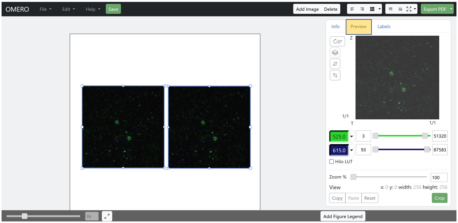The image size is (458, 223).
Task: Click the OMERO logo link
Action: [17, 9]
